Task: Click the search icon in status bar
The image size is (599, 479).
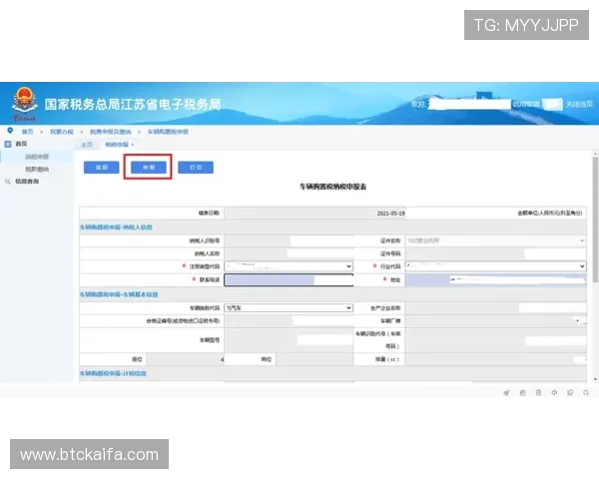Action: point(586,392)
